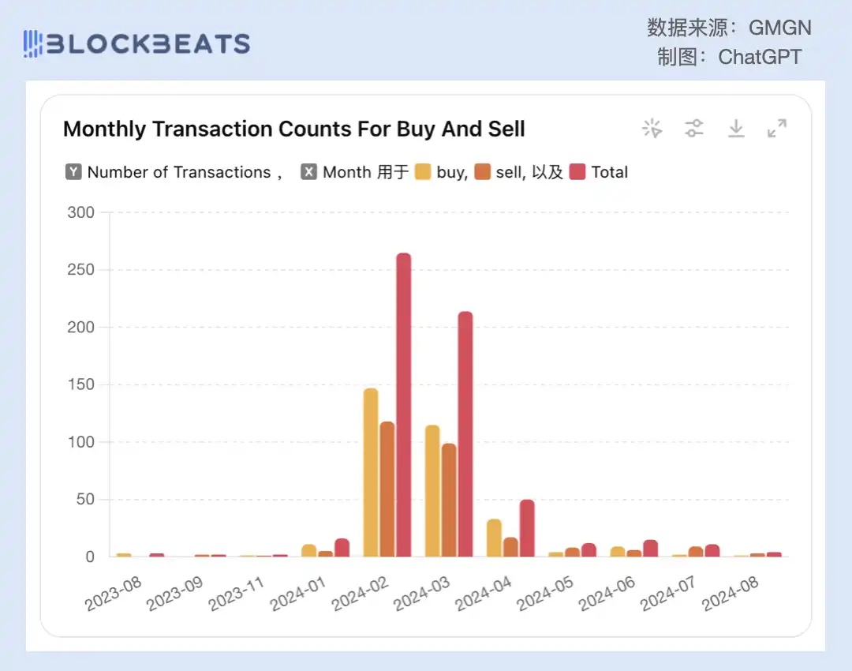Click the BlockBeats logo

[x=136, y=43]
